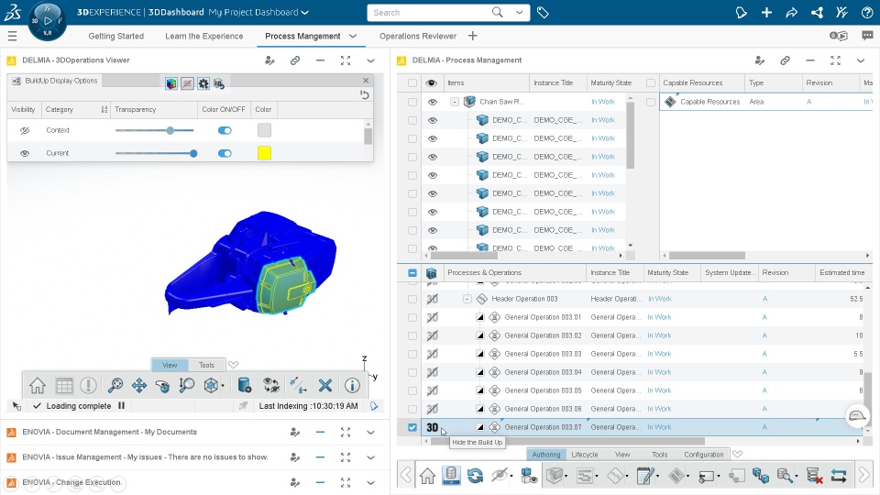This screenshot has width=880, height=495.
Task: Open 3DOperations Viewer widget menu chevron
Action: 370,60
